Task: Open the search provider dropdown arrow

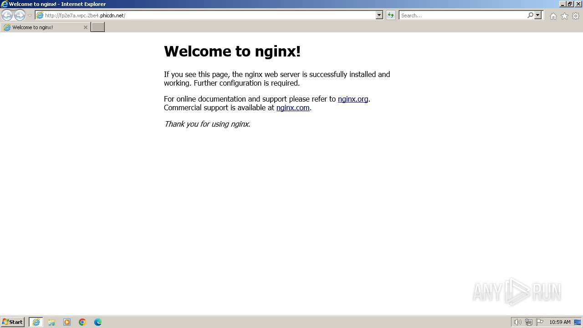Action: point(538,15)
